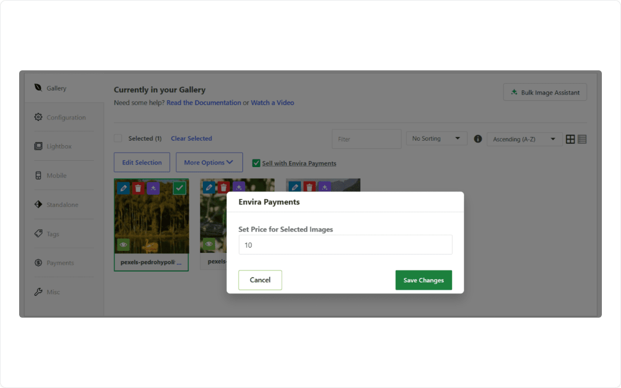This screenshot has height=388, width=621.
Task: Focus the price input field showing 10
Action: (x=345, y=245)
